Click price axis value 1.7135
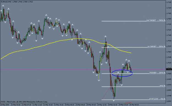Image resolution: width=172 pixels, height=106 pixels. 169,24
